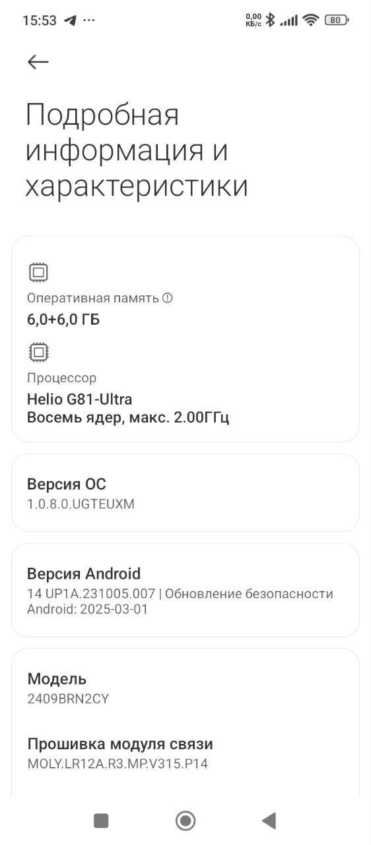Tap the Helio G81-Ultra processor text

click(79, 399)
